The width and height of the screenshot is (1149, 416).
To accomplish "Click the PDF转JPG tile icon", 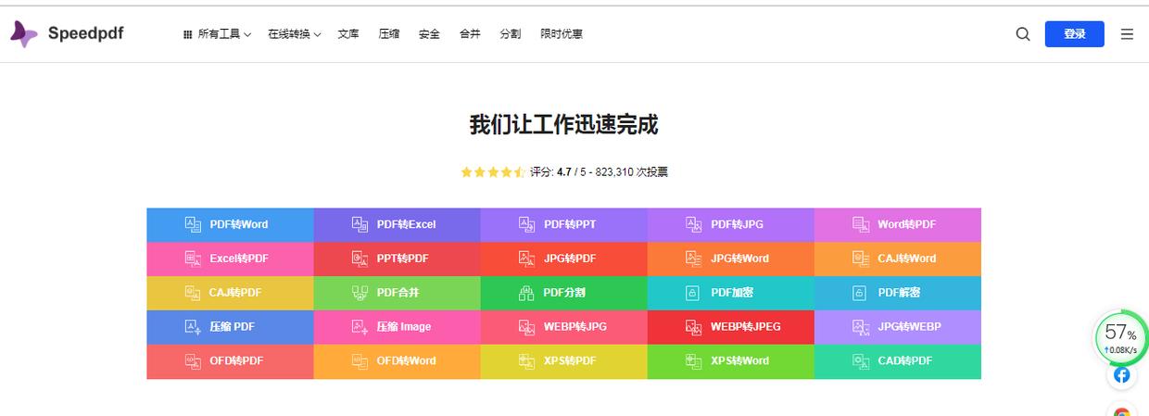I will (x=693, y=224).
